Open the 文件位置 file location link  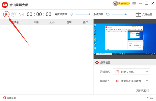tap(147, 14)
